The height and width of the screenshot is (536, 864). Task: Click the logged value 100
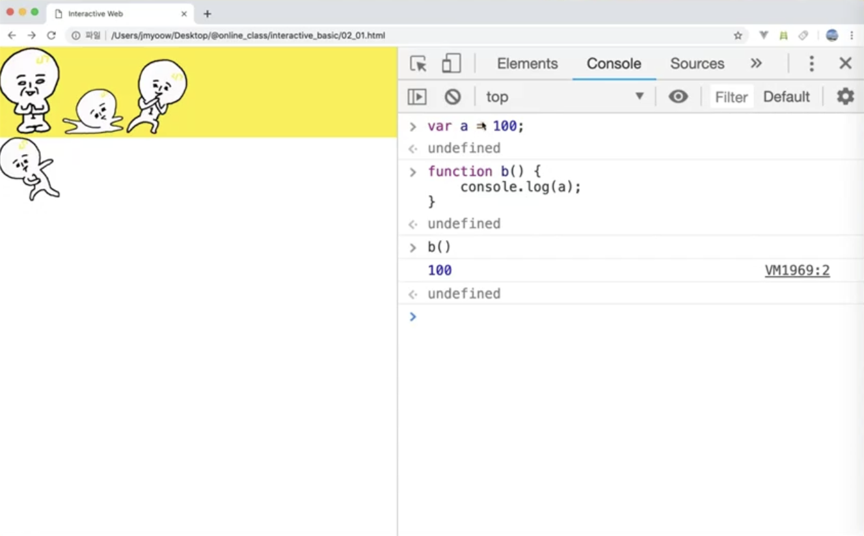[440, 271]
